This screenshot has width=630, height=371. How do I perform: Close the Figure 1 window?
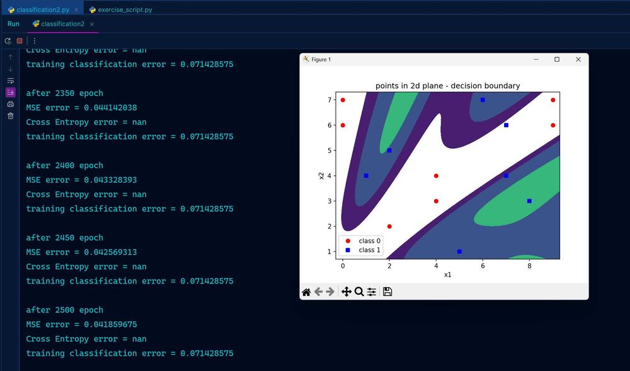click(x=578, y=59)
